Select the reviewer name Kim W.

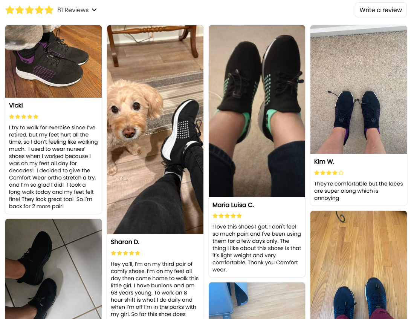coord(324,162)
